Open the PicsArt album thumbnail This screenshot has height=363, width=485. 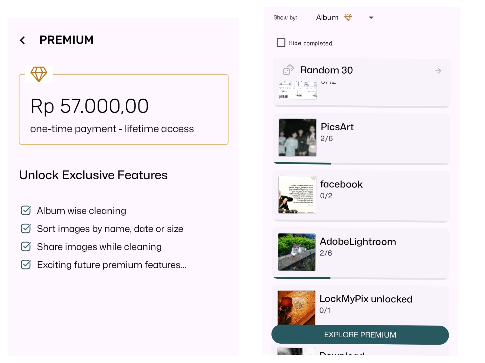[297, 138]
